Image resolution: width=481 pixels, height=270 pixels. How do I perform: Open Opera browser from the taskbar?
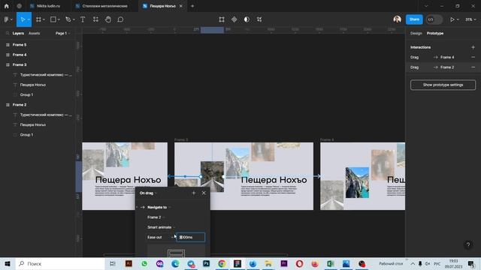pyautogui.click(x=299, y=263)
